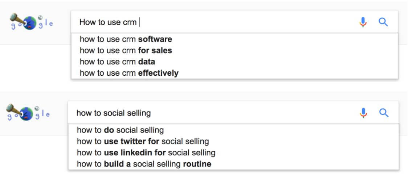The height and width of the screenshot is (176, 408).
Task: Pick the 'how to use crm data' suggestion
Action: point(117,62)
